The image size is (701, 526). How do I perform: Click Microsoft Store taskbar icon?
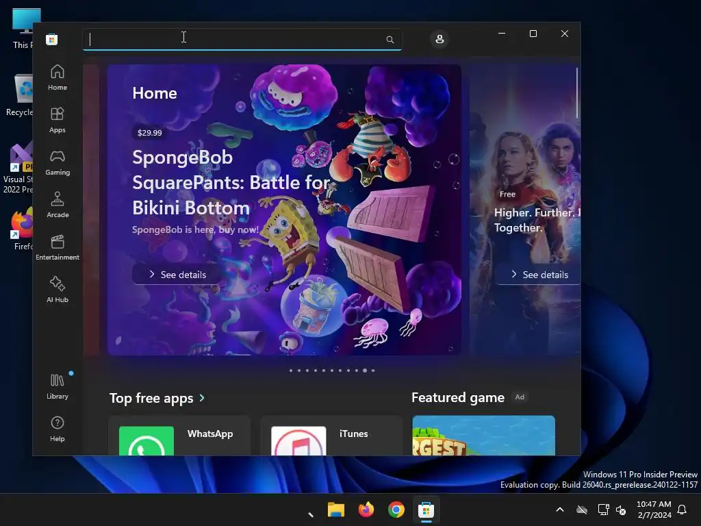(426, 510)
